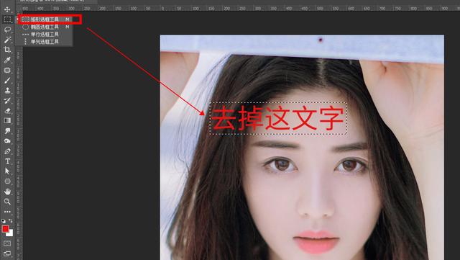The image size is (460, 260).
Task: Expand the edit toolbar three-dots menu
Action: coord(7,212)
